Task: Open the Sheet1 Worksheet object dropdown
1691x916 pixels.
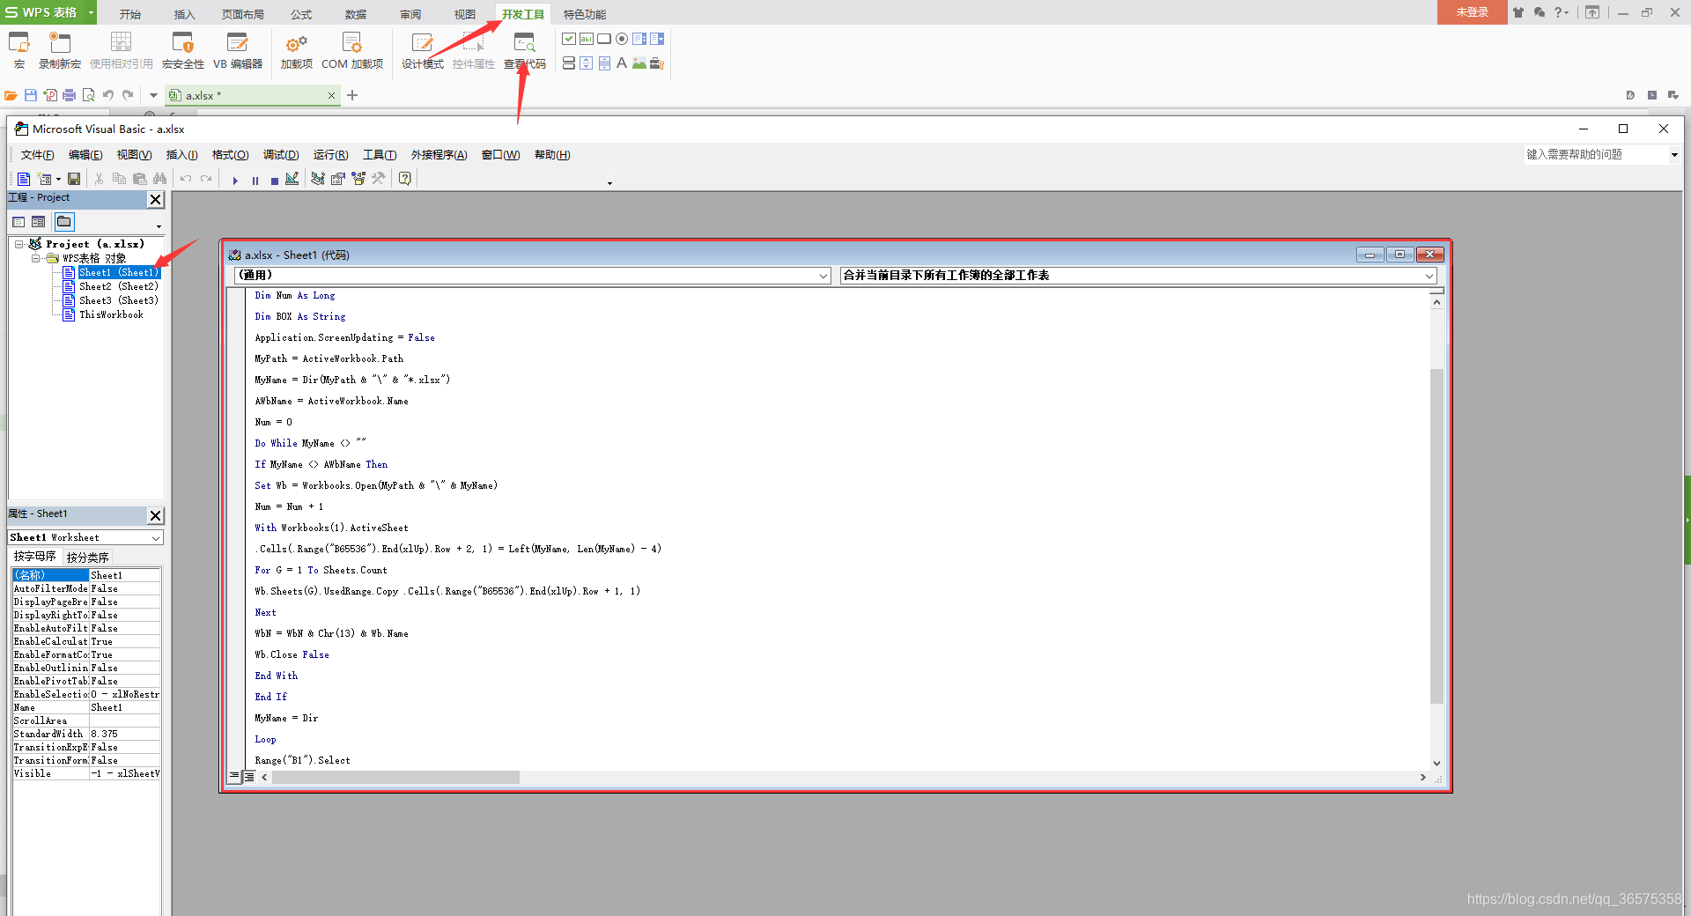Action: [x=156, y=537]
